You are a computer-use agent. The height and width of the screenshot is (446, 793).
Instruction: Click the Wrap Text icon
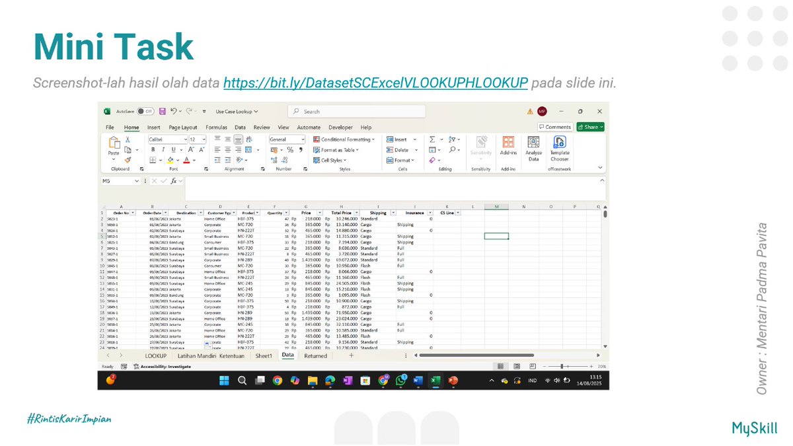click(248, 139)
